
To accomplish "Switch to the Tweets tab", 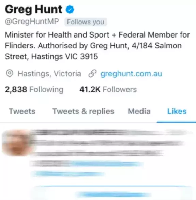I will (x=22, y=111).
